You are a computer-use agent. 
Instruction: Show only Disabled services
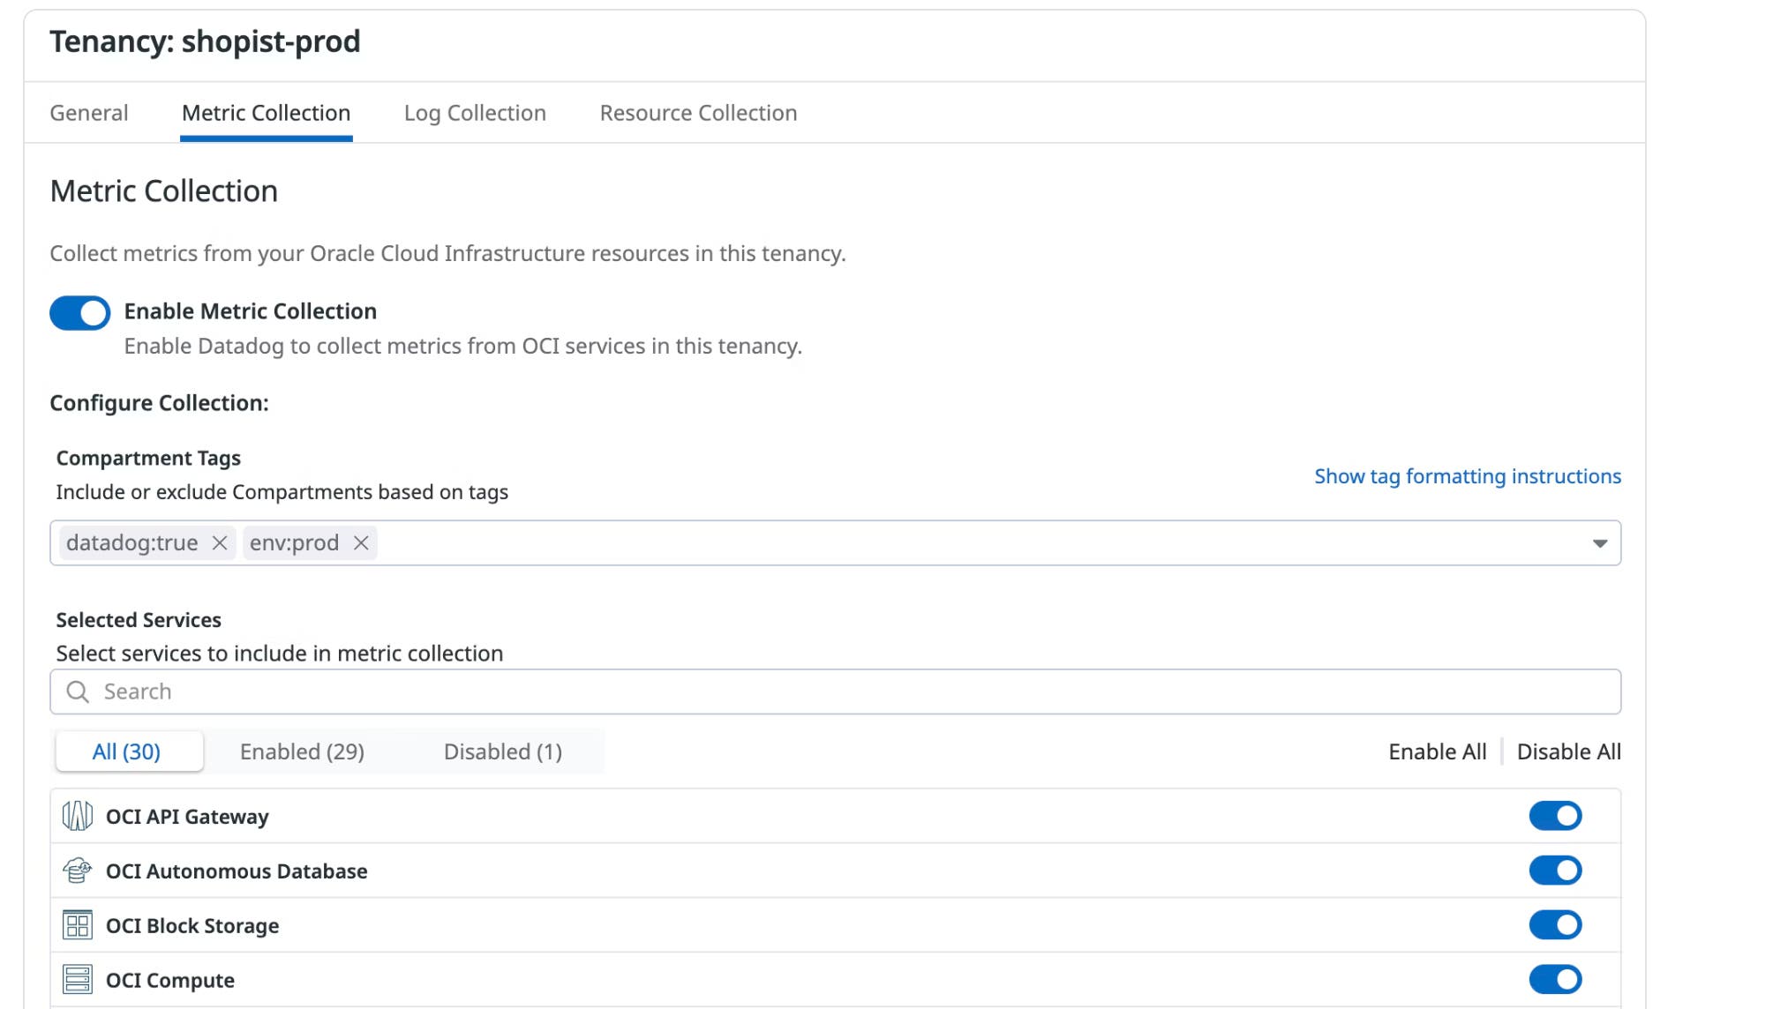coord(502,751)
